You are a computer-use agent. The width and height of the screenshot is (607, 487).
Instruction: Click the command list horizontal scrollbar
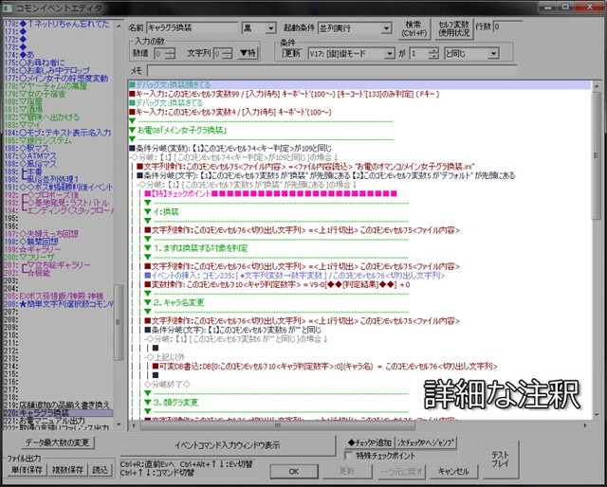coord(277,425)
